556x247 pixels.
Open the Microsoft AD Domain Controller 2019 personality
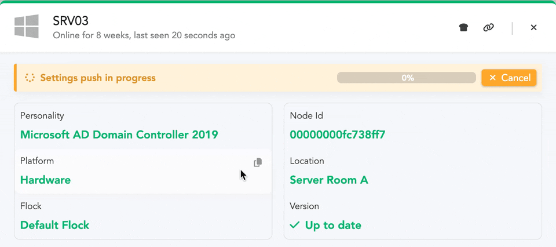[x=119, y=135]
